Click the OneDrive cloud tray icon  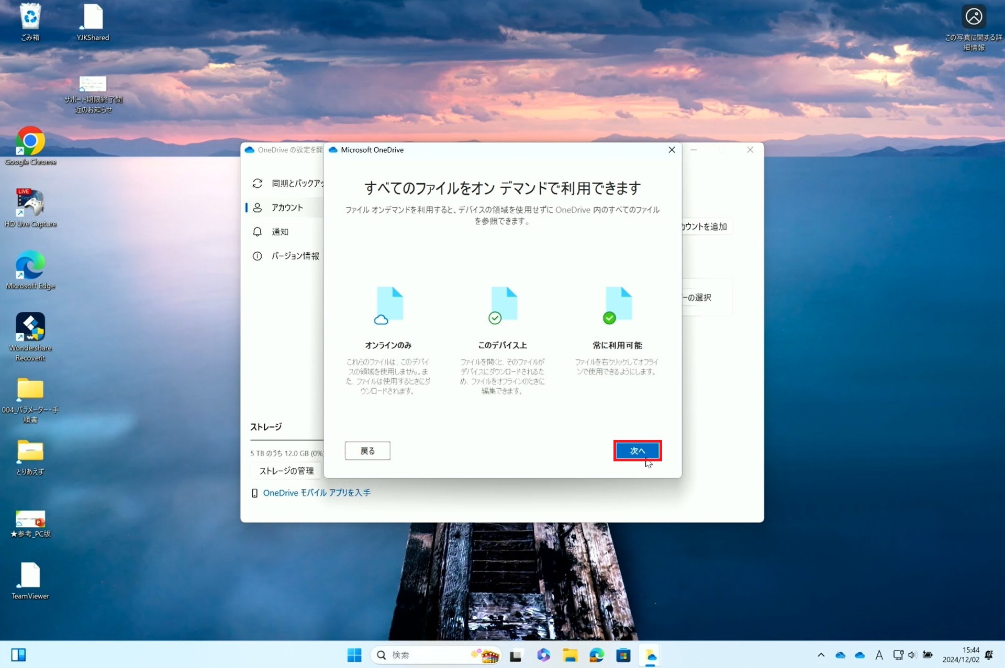[x=859, y=655]
